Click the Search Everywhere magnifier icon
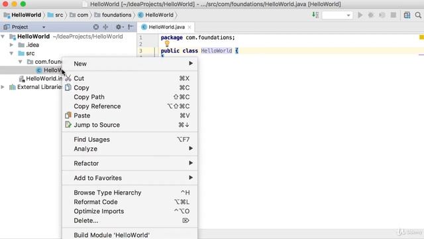 418,15
